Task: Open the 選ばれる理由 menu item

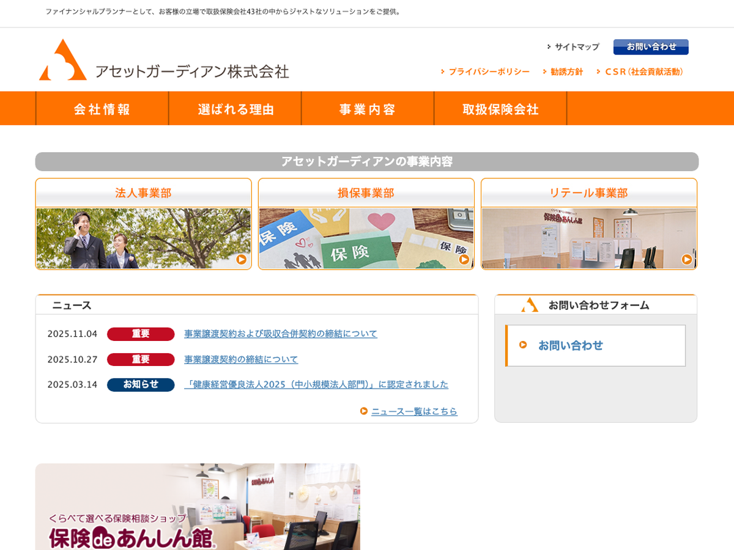Action: tap(235, 109)
